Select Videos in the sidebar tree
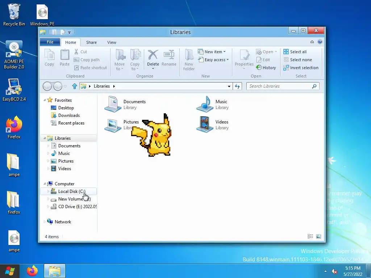Viewport: 371px width, 278px height. click(64, 169)
